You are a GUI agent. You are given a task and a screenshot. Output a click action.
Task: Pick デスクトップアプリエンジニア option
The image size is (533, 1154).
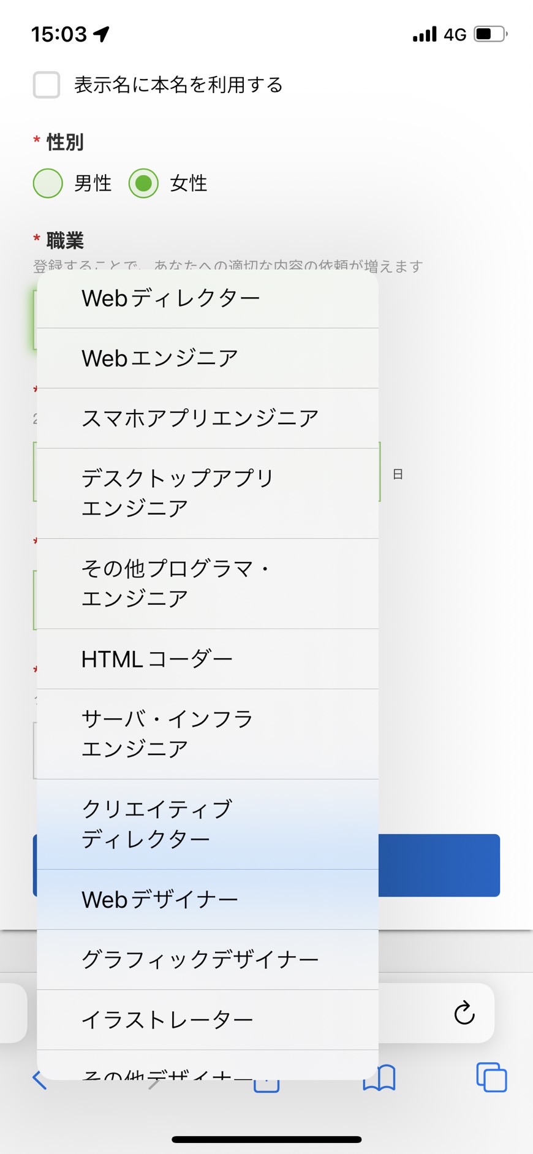tap(208, 493)
